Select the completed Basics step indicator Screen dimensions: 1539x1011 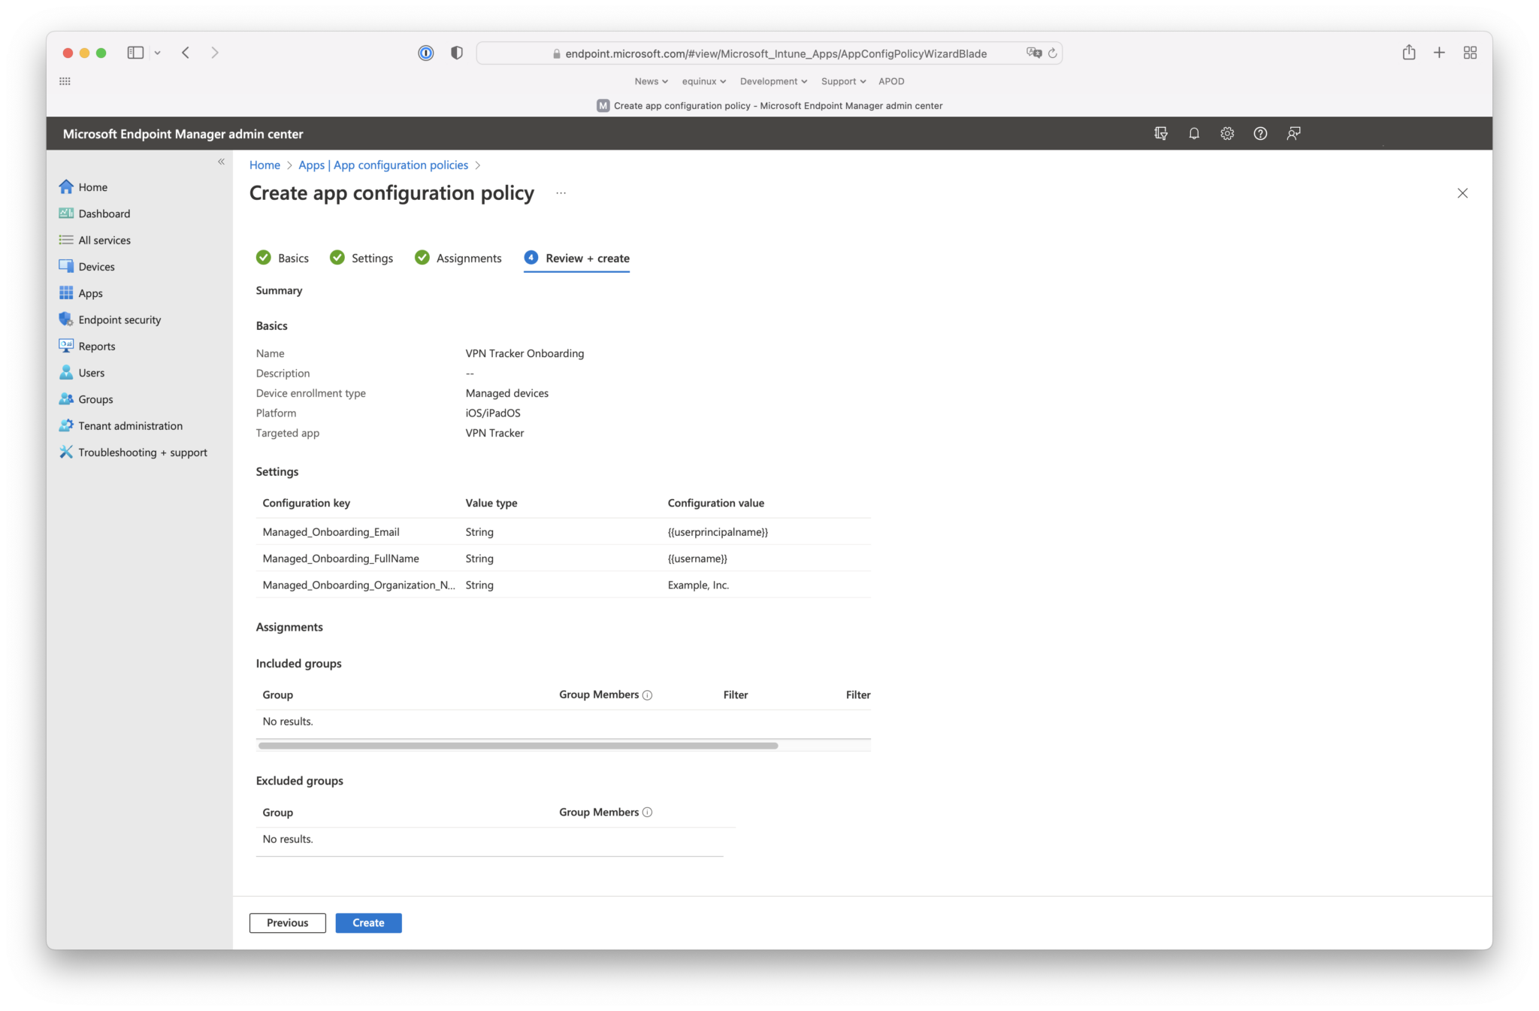(x=264, y=257)
